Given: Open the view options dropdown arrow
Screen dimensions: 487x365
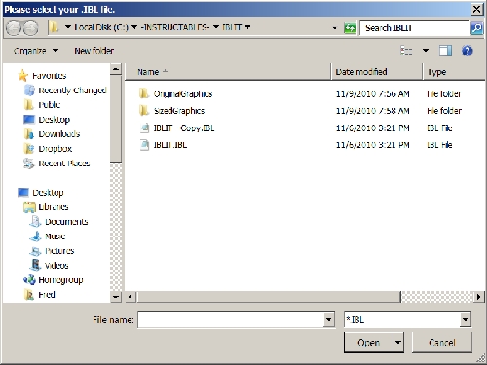Looking at the screenshot, I should tap(426, 51).
